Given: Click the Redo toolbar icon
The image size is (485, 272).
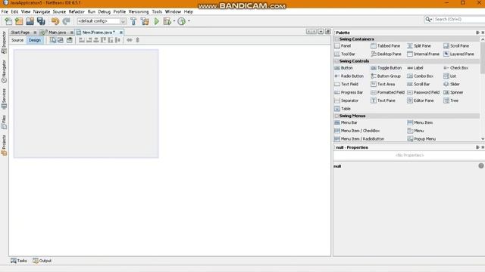Looking at the screenshot, I should click(66, 21).
